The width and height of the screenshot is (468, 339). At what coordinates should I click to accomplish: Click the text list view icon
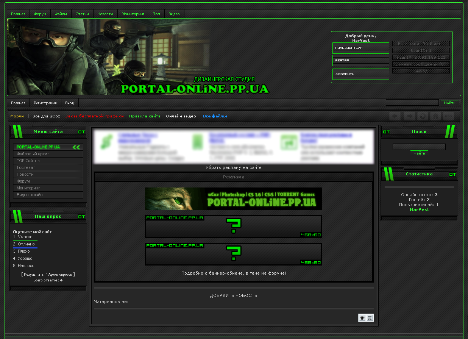pyautogui.click(x=370, y=318)
